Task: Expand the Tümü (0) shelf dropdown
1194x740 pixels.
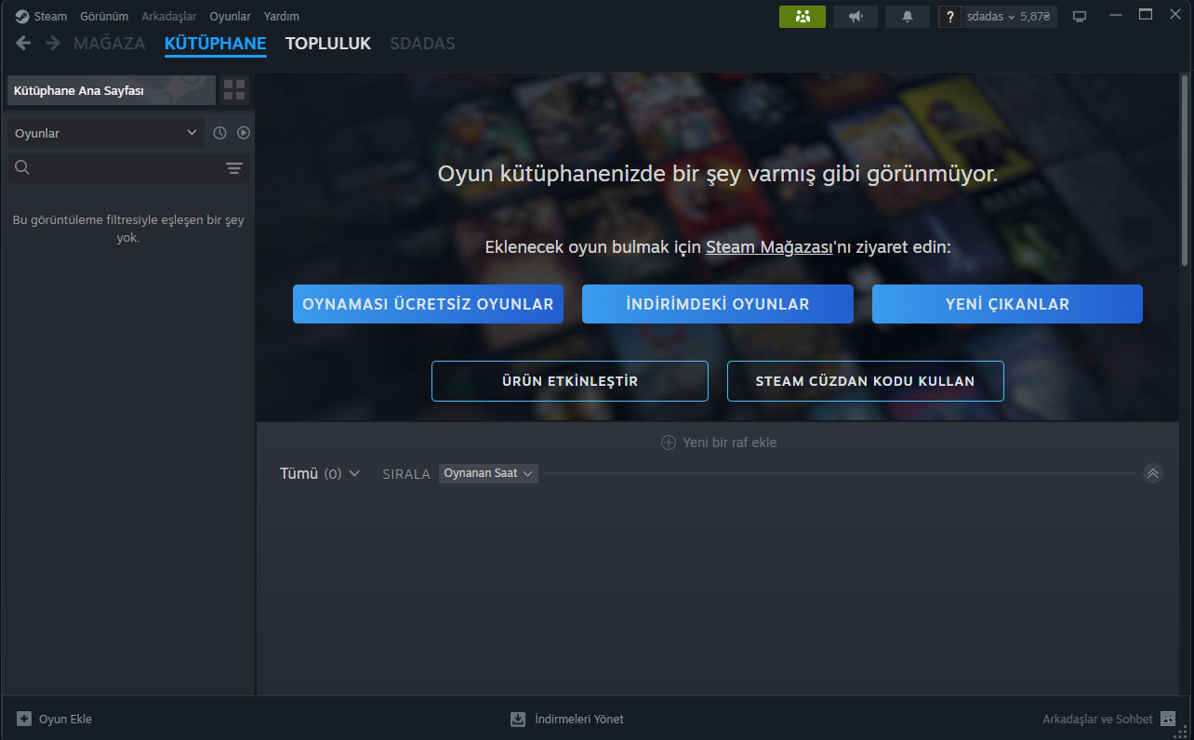Action: [320, 474]
